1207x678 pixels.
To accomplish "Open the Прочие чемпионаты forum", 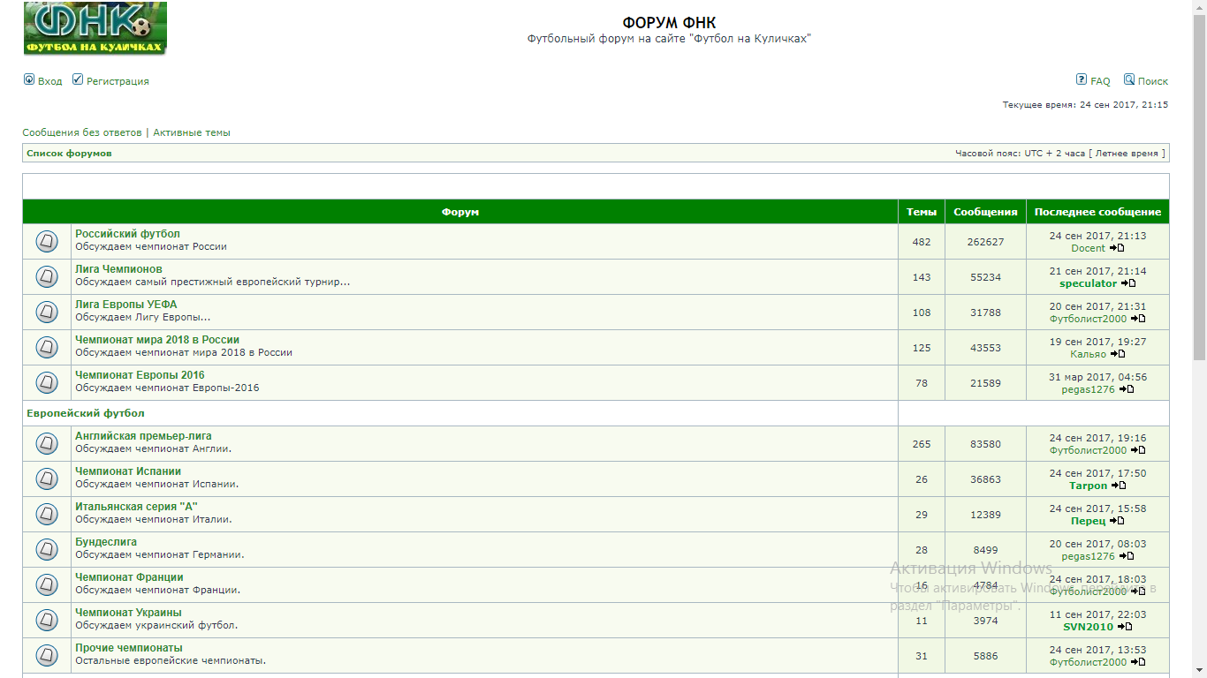I will pyautogui.click(x=129, y=648).
